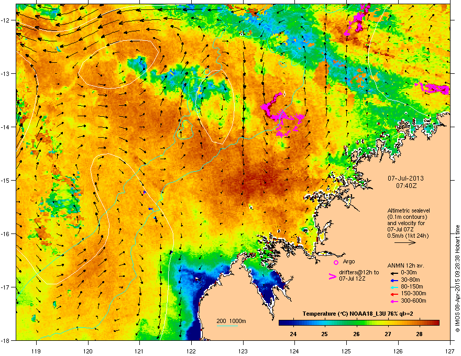Image resolution: width=461 pixels, height=356 pixels.
Task: Click the longitude axis label '120'
Action: point(88,351)
